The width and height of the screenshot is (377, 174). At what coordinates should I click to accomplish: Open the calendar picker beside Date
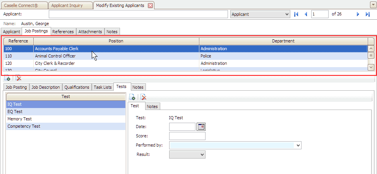point(201,127)
